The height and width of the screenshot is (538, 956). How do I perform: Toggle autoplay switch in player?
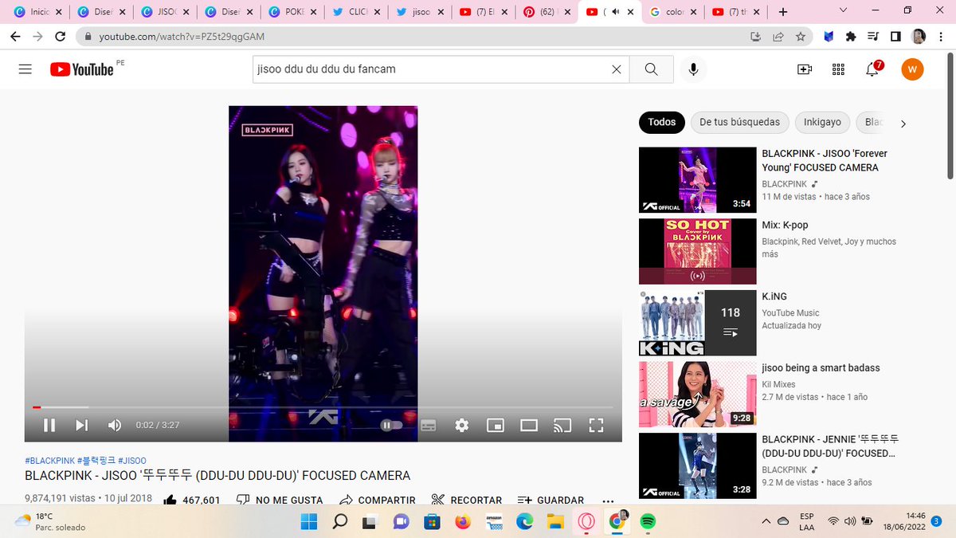click(x=391, y=426)
